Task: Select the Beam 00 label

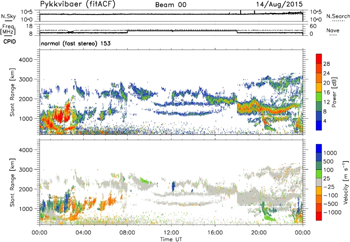Action: 171,5
